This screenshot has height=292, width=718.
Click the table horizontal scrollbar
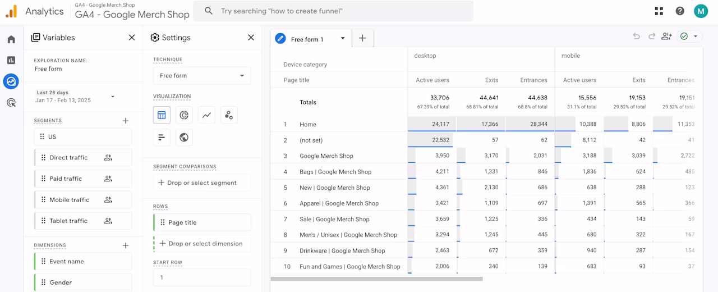coord(376,279)
